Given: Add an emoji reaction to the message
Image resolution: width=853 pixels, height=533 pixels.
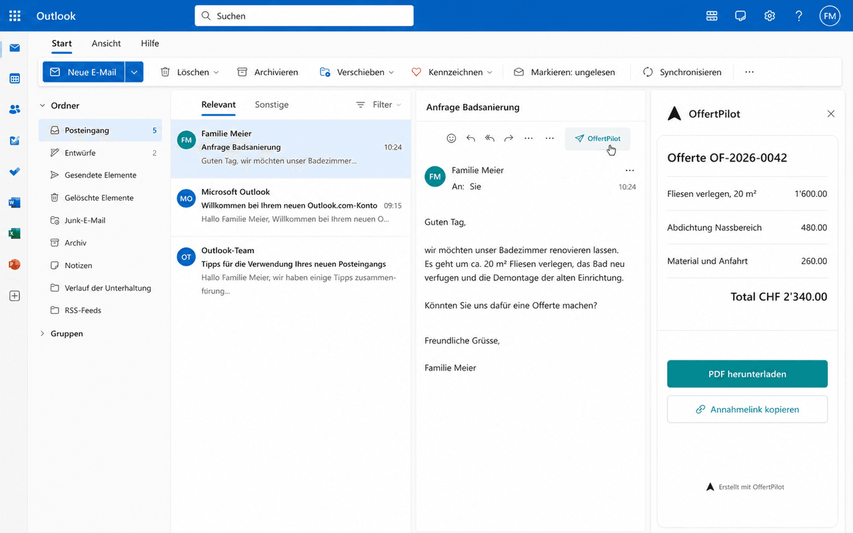Looking at the screenshot, I should click(451, 138).
